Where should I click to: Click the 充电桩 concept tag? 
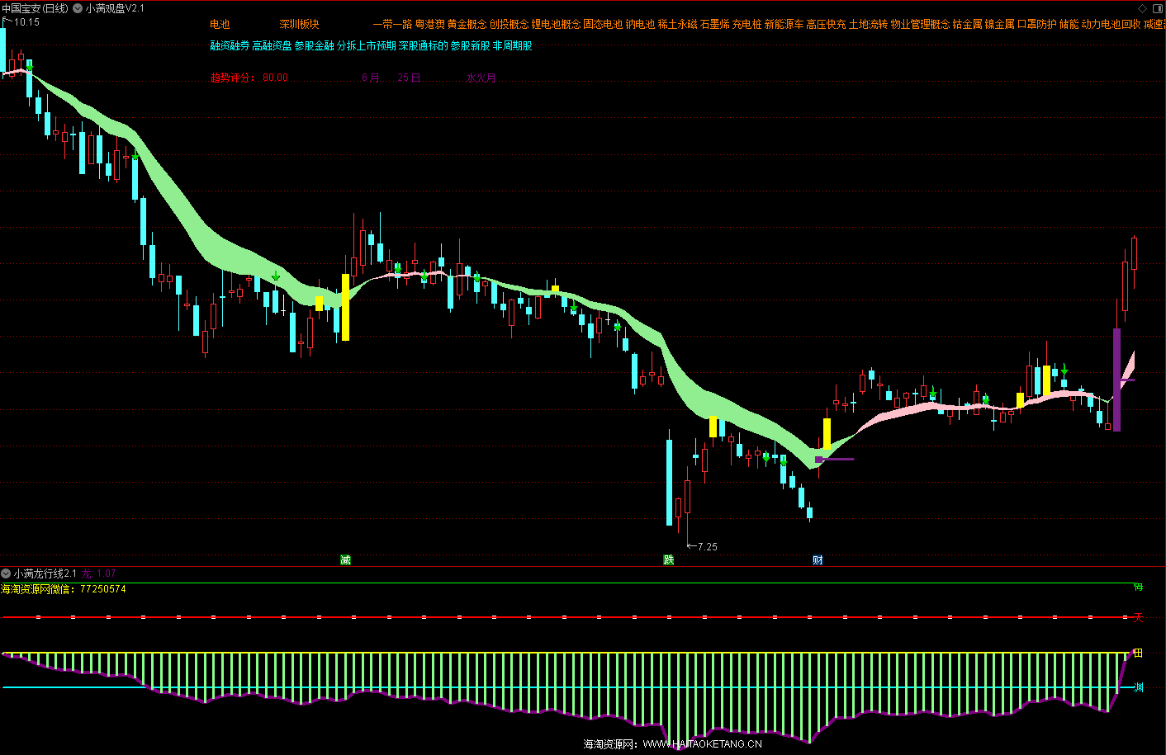747,25
